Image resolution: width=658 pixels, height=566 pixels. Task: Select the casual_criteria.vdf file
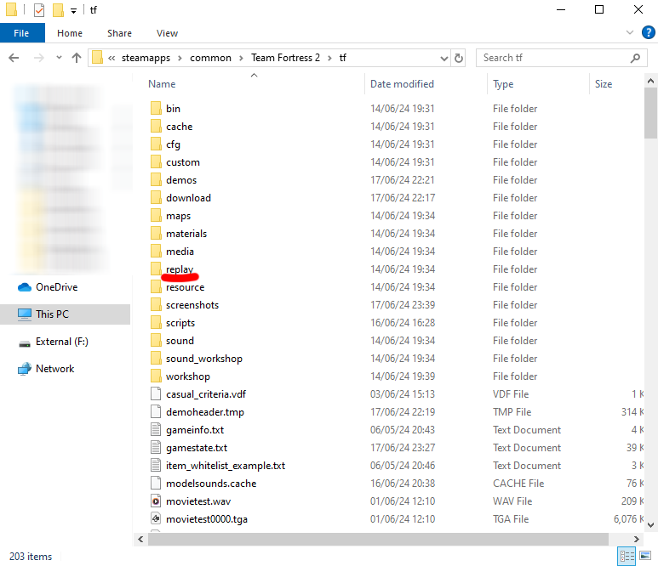pyautogui.click(x=206, y=394)
